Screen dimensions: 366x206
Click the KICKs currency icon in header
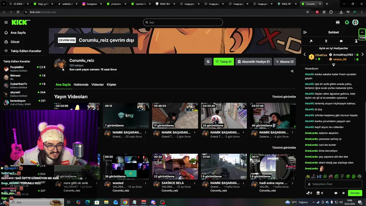(338, 22)
